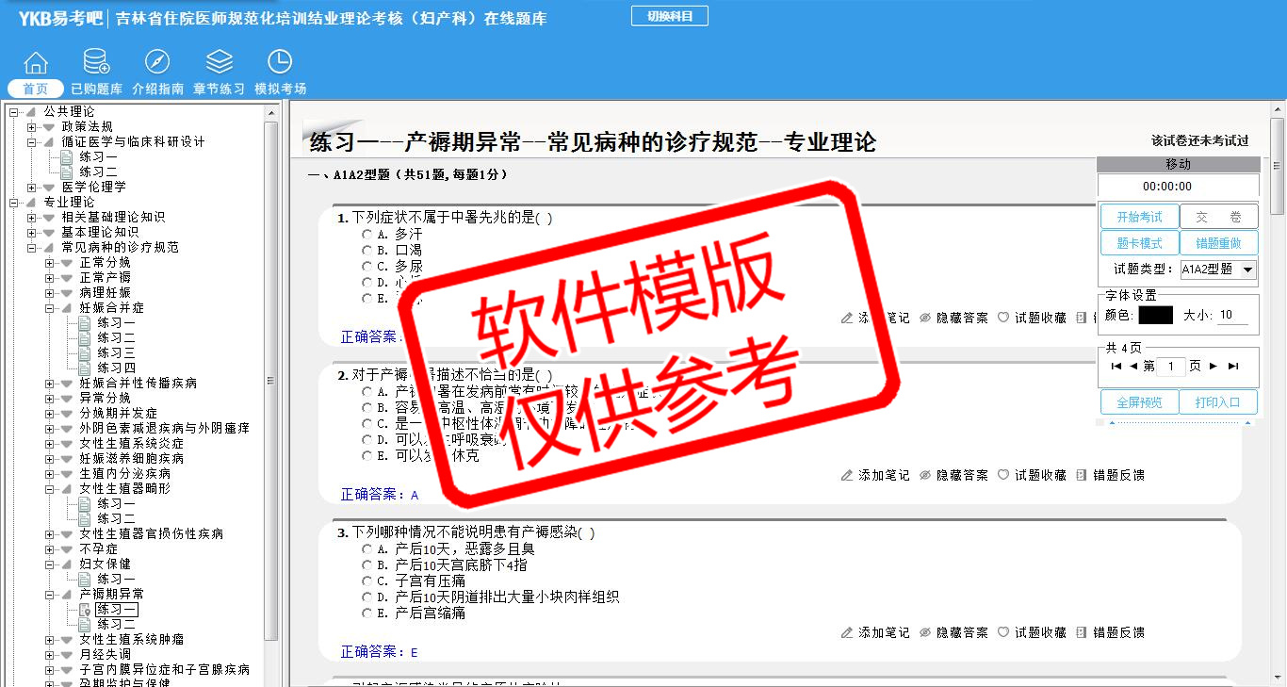Click the 首页 home icon
The height and width of the screenshot is (687, 1287).
coord(36,63)
